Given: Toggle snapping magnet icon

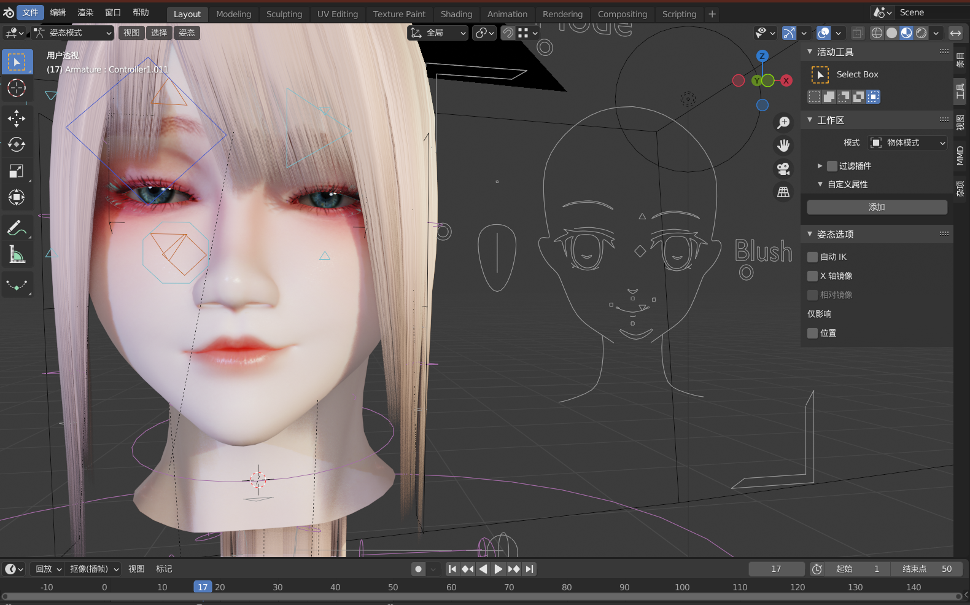Looking at the screenshot, I should tap(508, 33).
